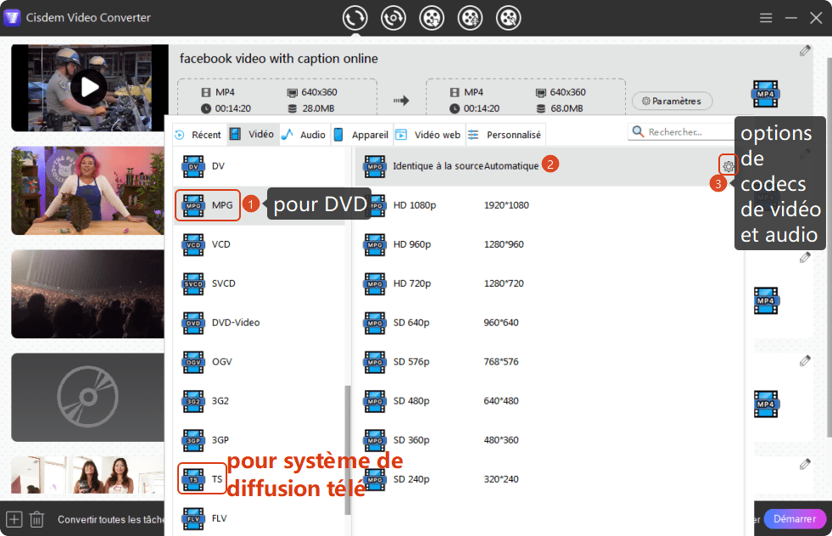Open the Personnalisé tab
832x536 pixels.
click(505, 135)
